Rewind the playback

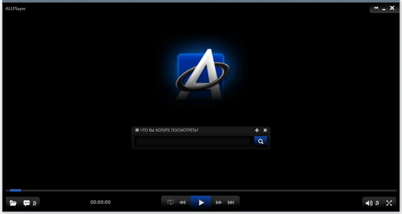pyautogui.click(x=182, y=202)
